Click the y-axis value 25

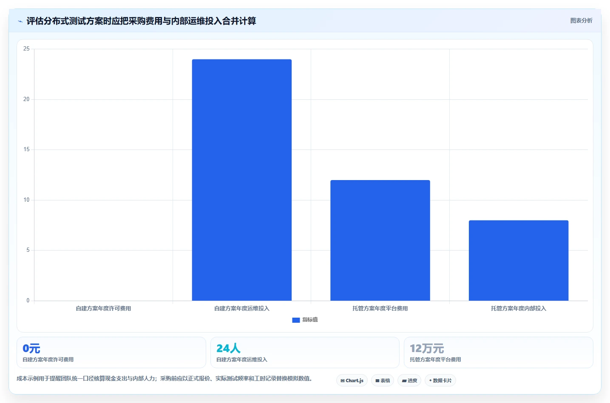26,49
